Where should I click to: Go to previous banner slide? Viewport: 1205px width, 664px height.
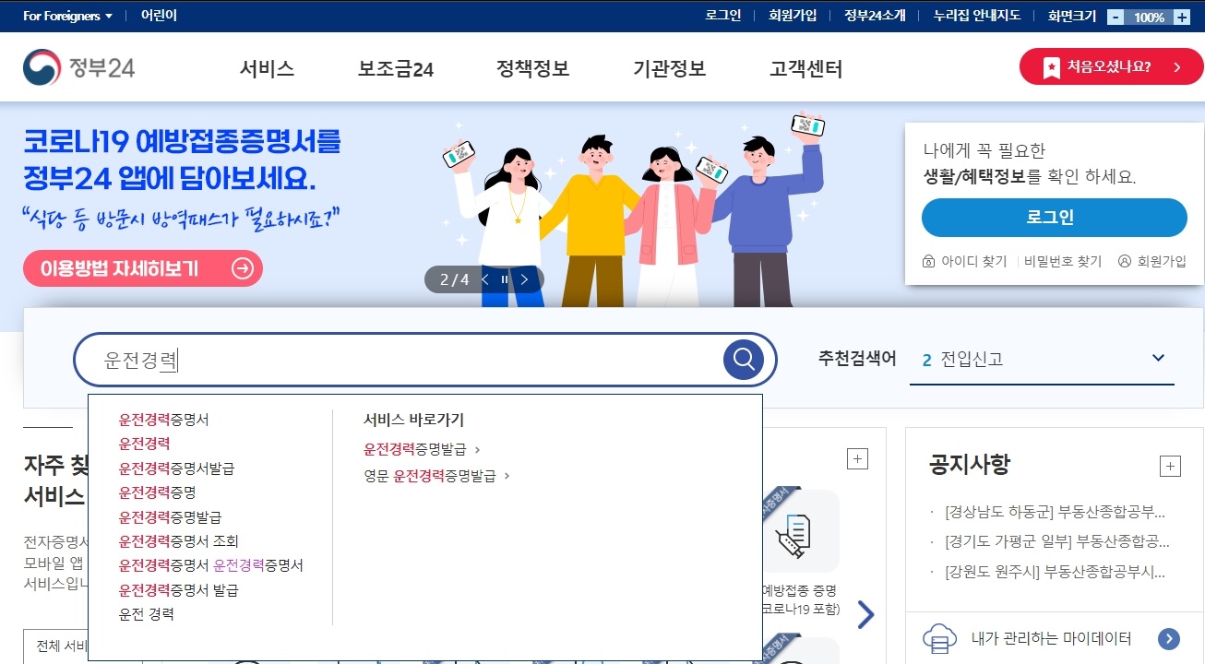click(485, 279)
